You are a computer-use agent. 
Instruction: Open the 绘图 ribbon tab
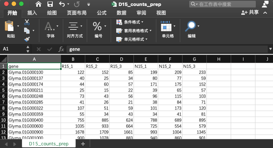(52, 13)
